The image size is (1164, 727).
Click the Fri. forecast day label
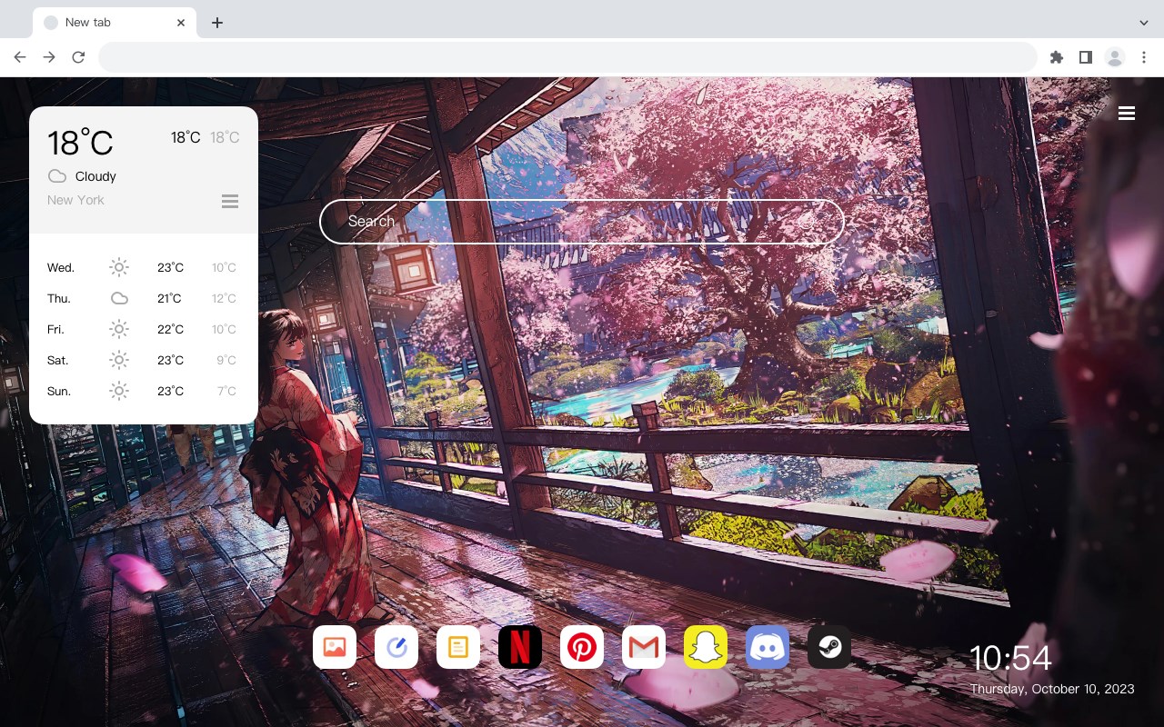click(x=55, y=329)
